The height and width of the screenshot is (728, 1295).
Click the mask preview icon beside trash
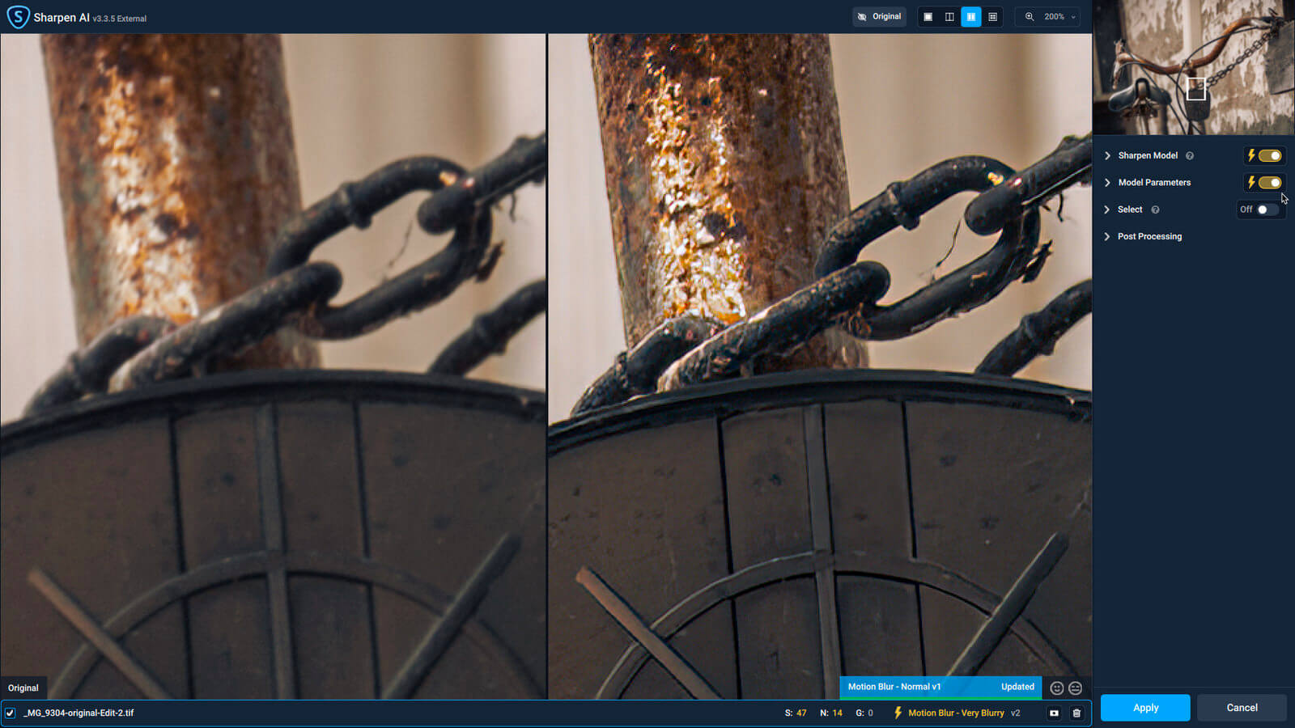click(1054, 713)
